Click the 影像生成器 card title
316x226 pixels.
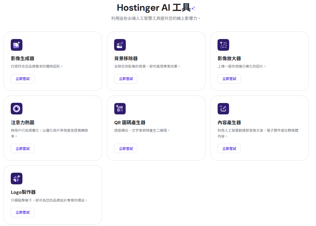22,59
